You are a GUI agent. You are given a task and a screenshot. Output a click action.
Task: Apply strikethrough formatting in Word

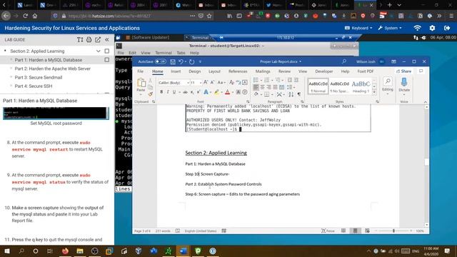[185, 92]
